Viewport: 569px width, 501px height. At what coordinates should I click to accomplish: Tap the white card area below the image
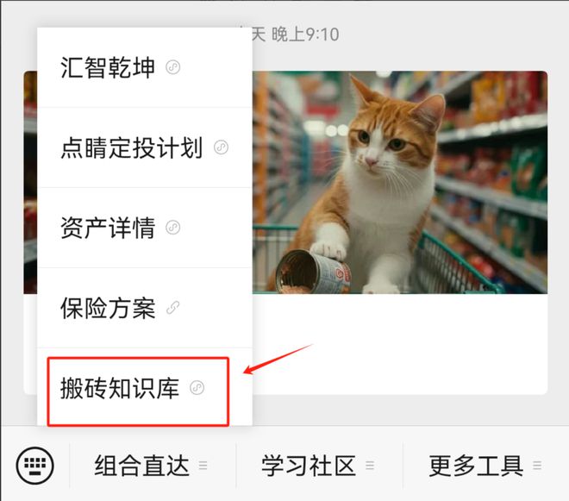point(400,344)
